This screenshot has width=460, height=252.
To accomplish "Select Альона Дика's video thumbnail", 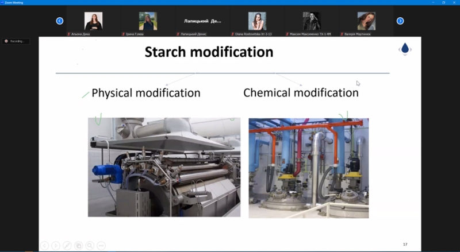I will coord(93,21).
